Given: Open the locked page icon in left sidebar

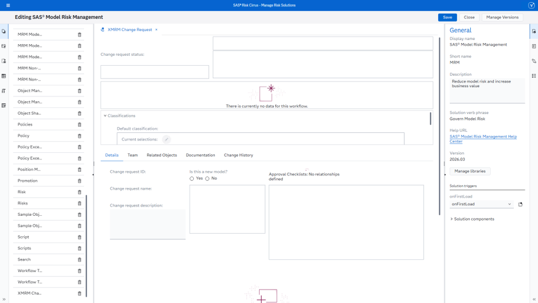Looking at the screenshot, I should 4,61.
